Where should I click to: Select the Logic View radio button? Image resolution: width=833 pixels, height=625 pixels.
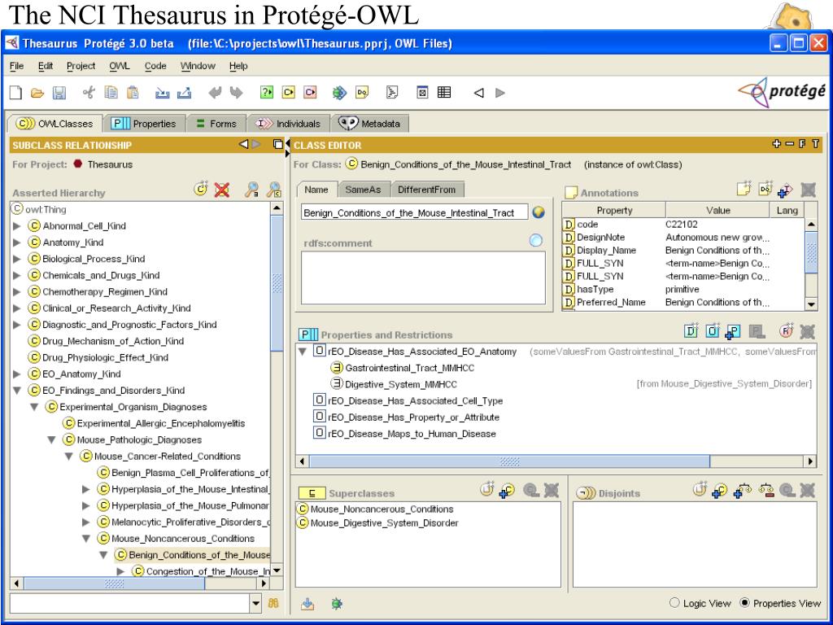tap(674, 603)
